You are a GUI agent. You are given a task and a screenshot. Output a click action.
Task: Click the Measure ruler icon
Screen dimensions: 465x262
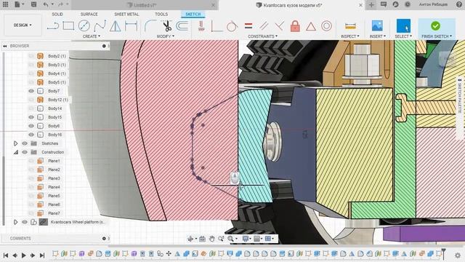pyautogui.click(x=350, y=26)
